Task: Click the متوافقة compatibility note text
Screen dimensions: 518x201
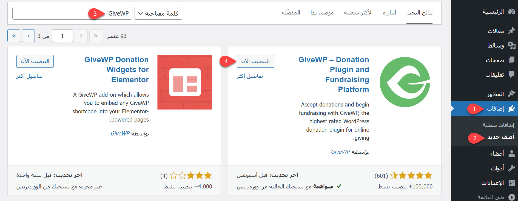Action: coord(285,187)
